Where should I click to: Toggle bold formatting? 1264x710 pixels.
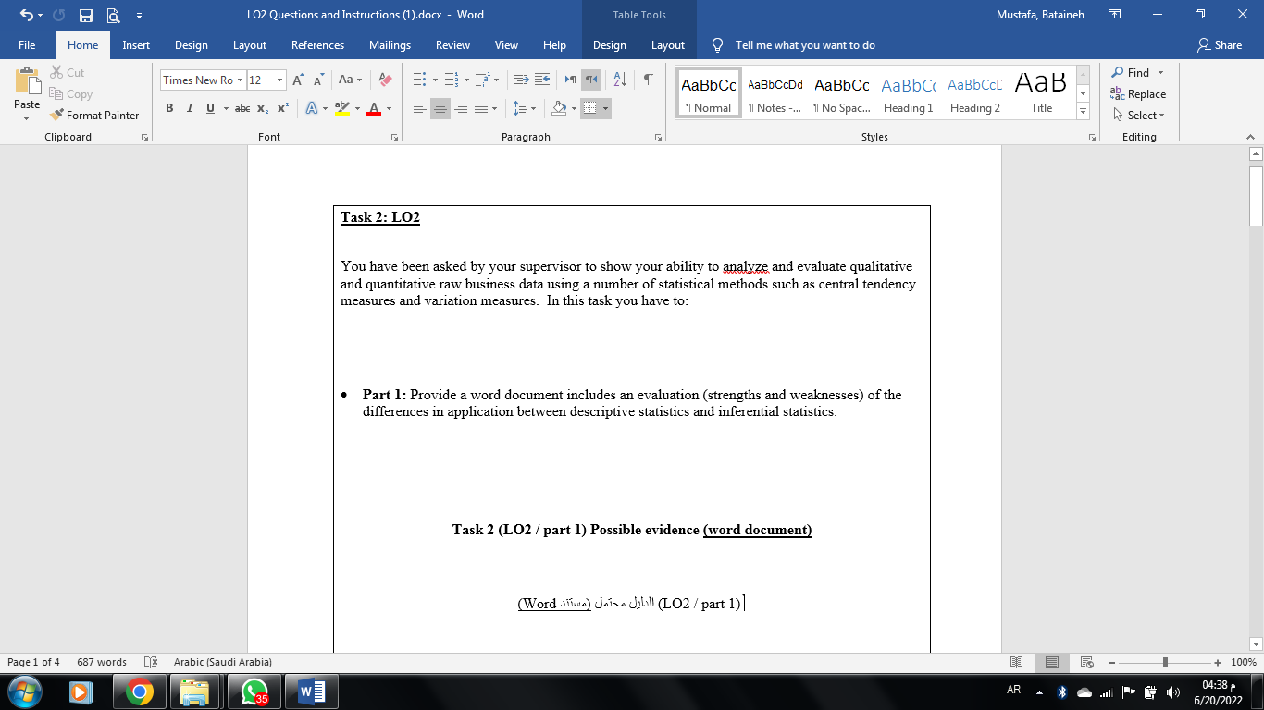tap(169, 107)
